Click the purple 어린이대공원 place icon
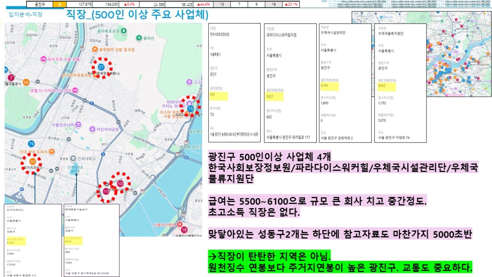 [92, 130]
